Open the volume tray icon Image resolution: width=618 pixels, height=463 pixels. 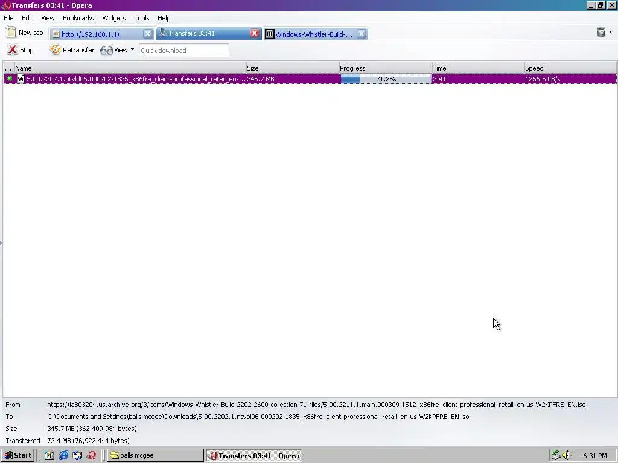567,455
